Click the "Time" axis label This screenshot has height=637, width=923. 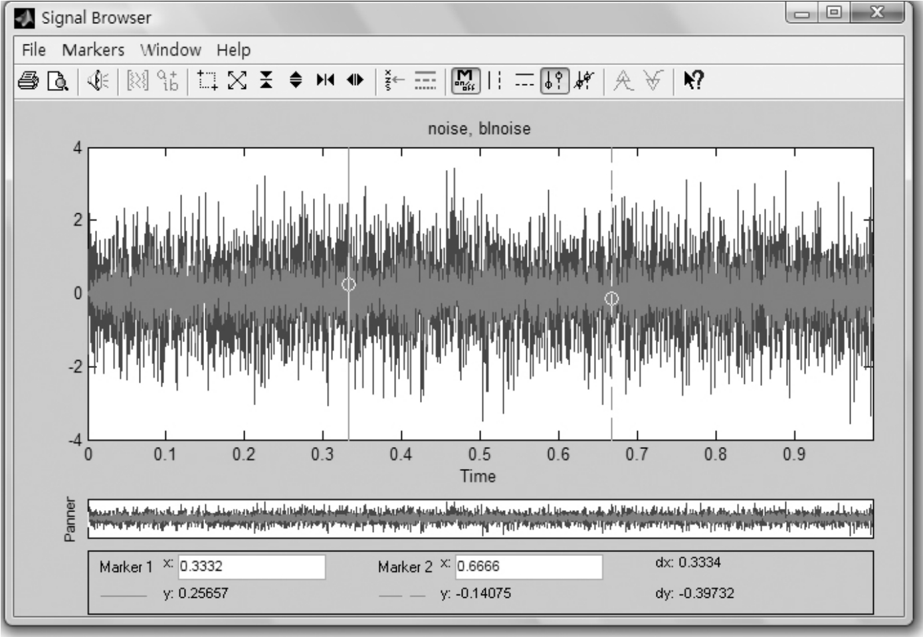click(x=478, y=476)
